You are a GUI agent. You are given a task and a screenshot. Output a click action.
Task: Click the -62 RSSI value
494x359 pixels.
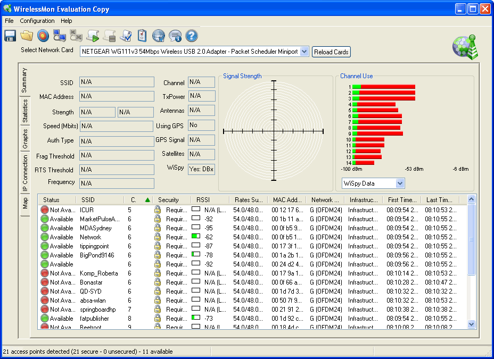209,237
